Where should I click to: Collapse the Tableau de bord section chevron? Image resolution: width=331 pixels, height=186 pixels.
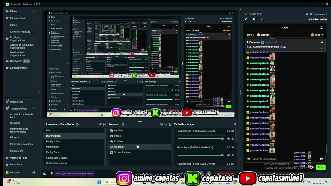[34, 109]
